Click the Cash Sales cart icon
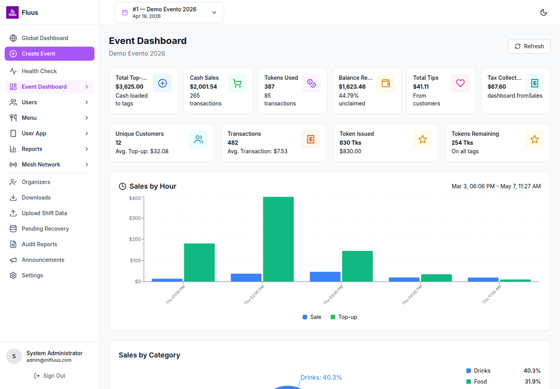The image size is (560, 389). (237, 83)
